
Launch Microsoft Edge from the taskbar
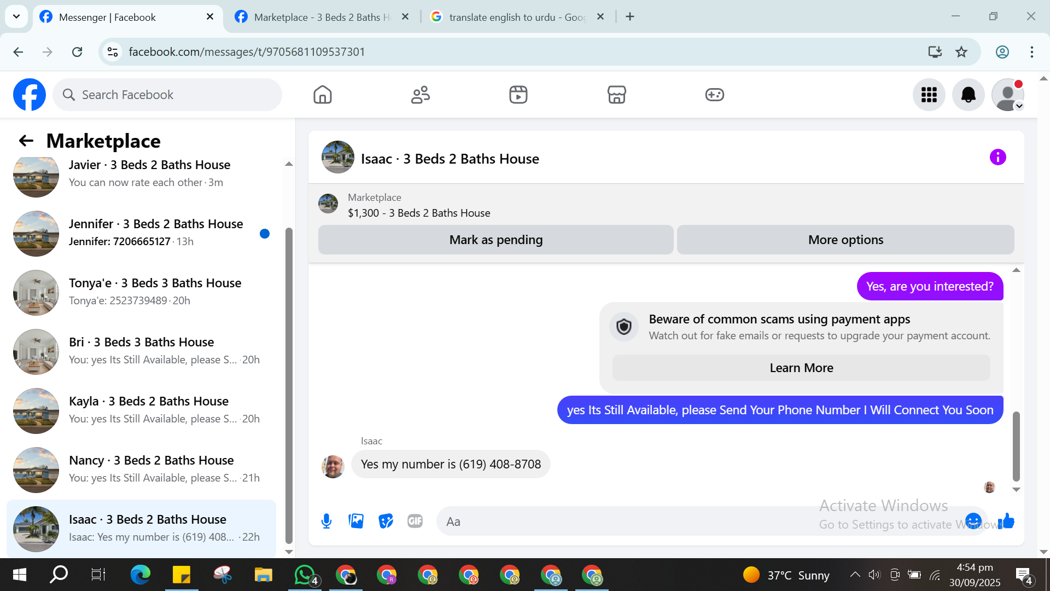pos(140,575)
